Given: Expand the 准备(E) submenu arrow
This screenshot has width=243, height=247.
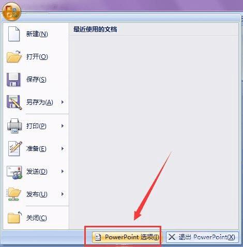Looking at the screenshot, I should [63, 148].
